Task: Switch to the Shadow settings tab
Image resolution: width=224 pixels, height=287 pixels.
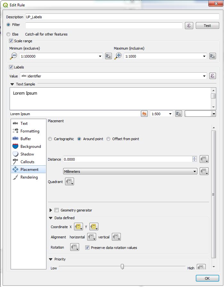Action: pos(29,154)
